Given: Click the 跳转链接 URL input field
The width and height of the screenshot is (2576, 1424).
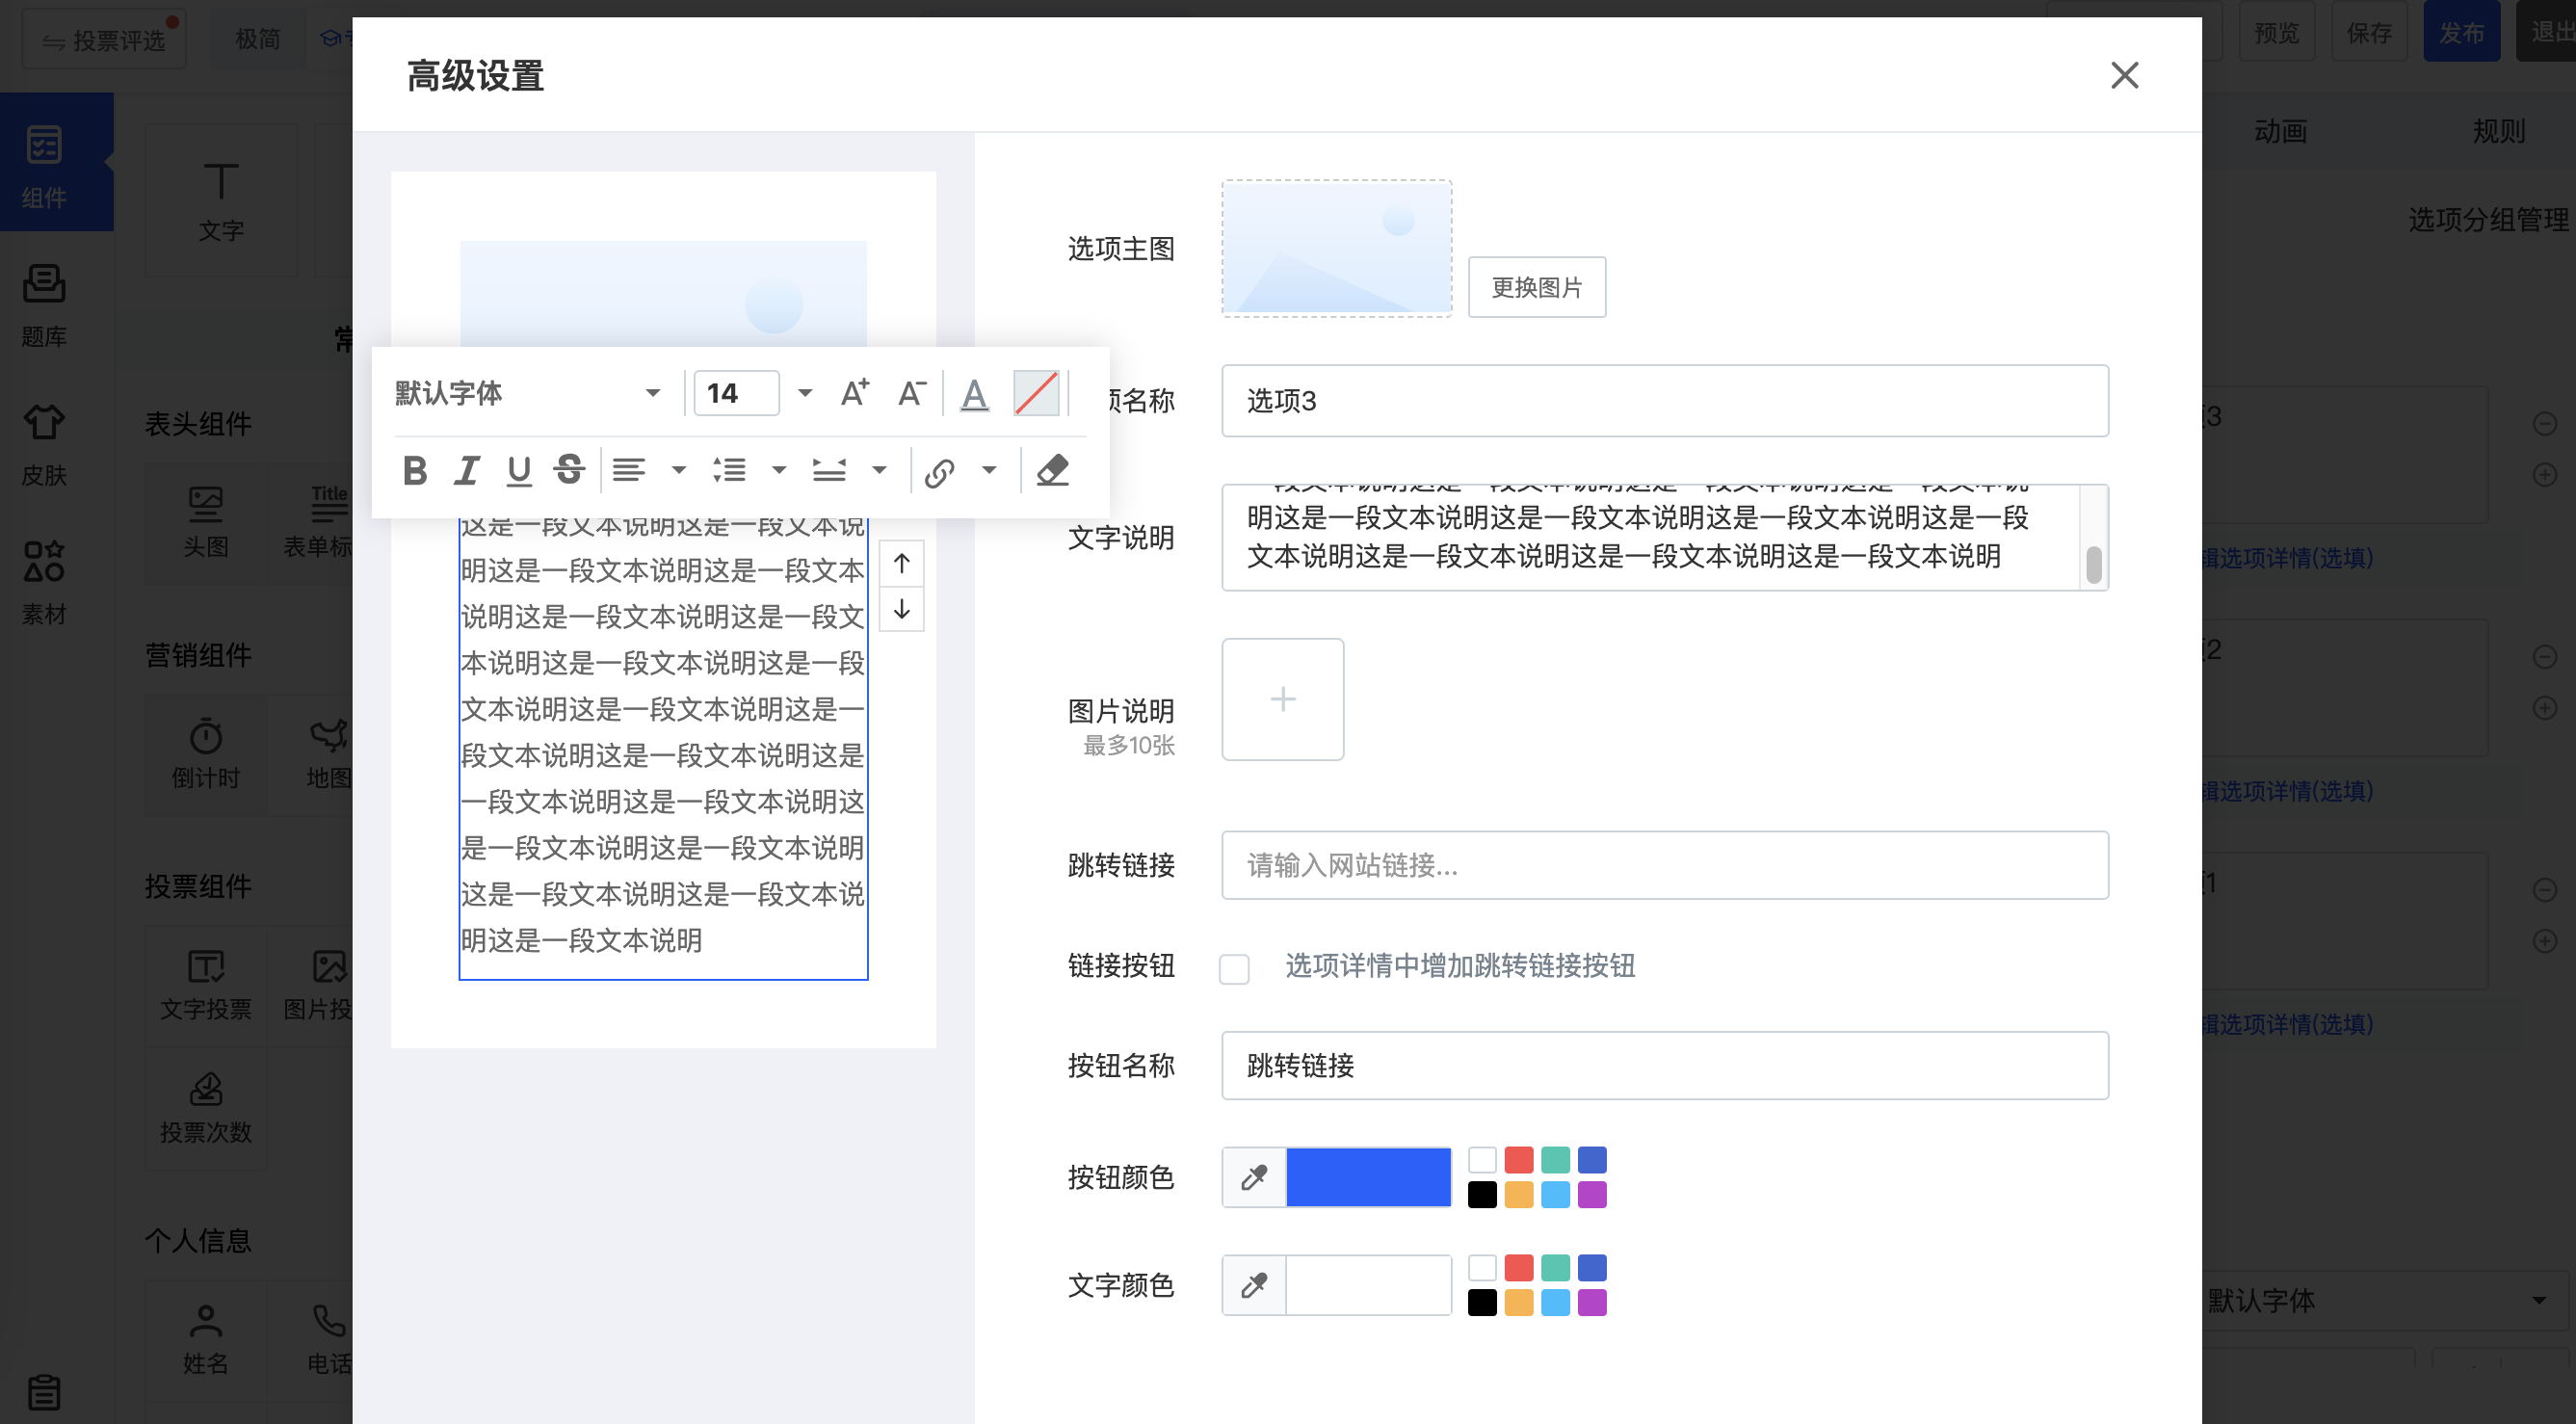Looking at the screenshot, I should click(x=1665, y=865).
